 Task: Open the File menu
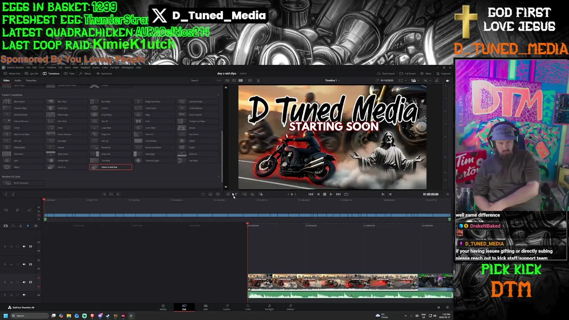pos(28,68)
